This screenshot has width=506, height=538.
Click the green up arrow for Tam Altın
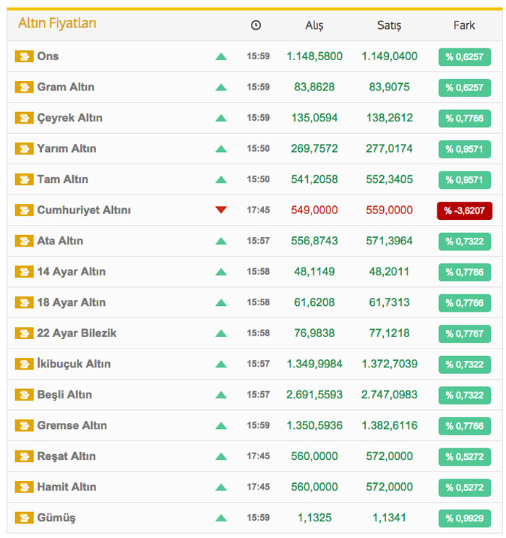point(221,179)
